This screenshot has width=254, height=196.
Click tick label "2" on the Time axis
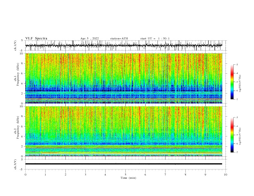[65, 175]
